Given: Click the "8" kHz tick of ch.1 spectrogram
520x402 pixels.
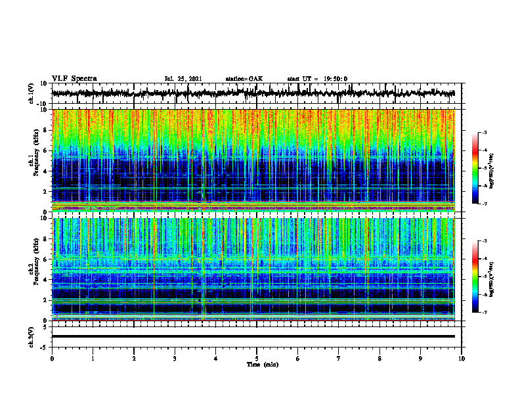Looking at the screenshot, I should pyautogui.click(x=45, y=130).
